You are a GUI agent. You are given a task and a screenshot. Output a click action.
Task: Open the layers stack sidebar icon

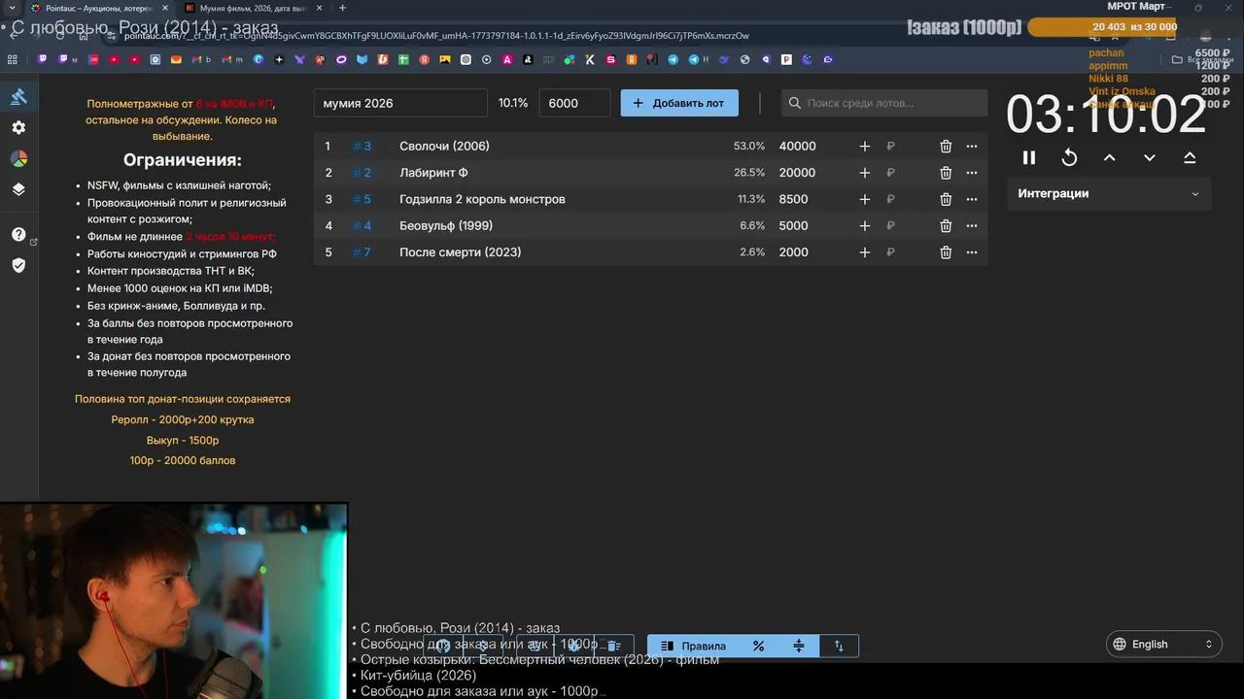pyautogui.click(x=18, y=189)
